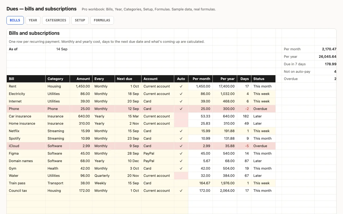Click the "Auto" column header

pos(181,79)
